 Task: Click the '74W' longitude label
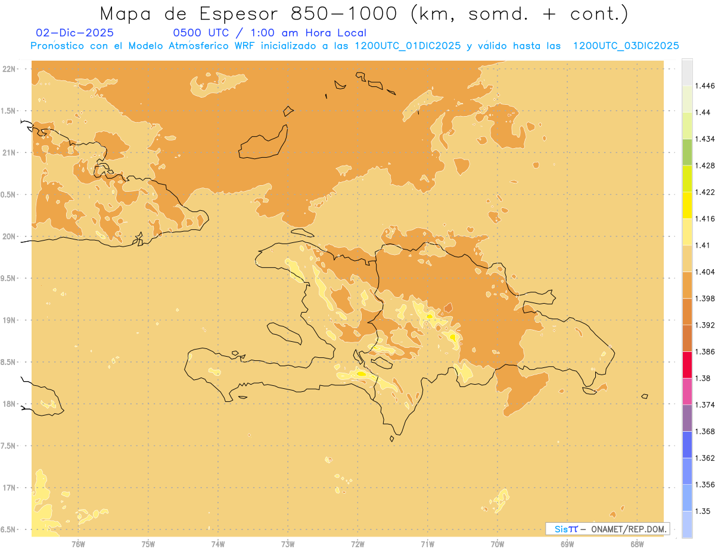(x=218, y=544)
